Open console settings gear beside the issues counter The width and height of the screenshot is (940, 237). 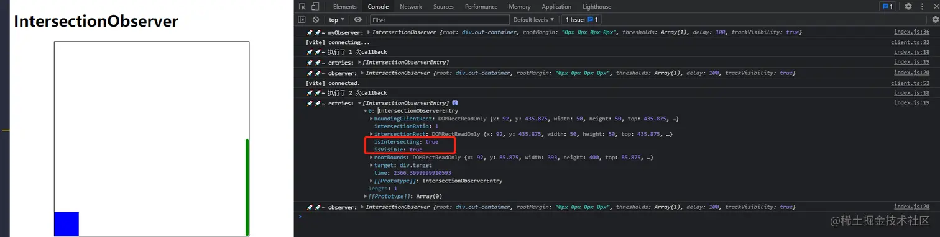coord(934,20)
